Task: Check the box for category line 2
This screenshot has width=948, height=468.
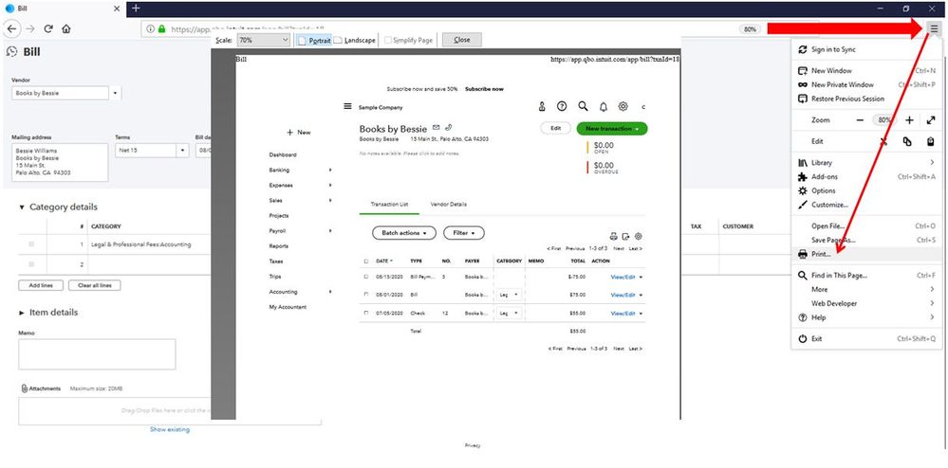Action: point(31,264)
